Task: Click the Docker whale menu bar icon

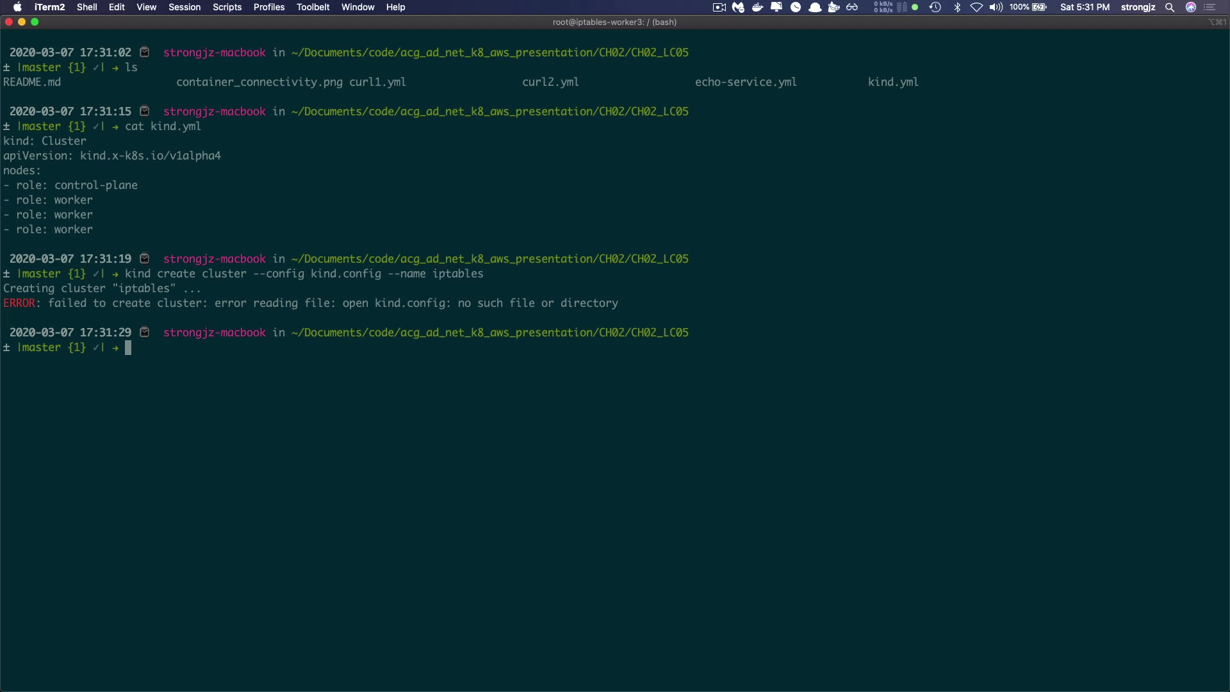Action: click(x=757, y=7)
